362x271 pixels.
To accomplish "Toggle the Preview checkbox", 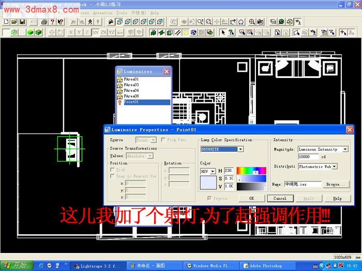I will [x=209, y=198].
